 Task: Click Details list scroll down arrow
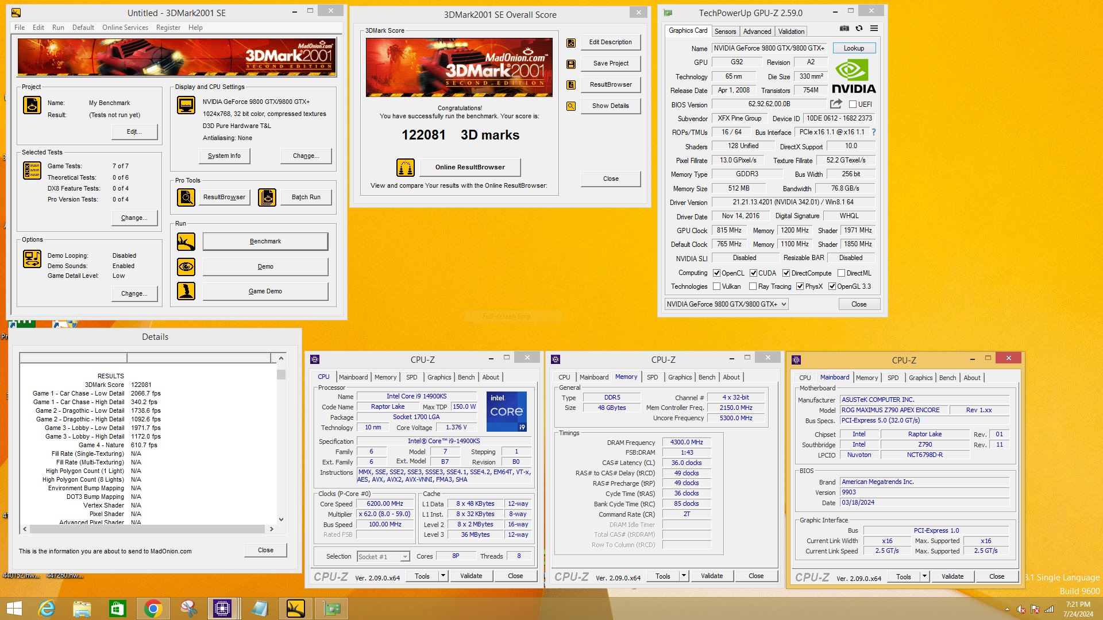coord(281,519)
